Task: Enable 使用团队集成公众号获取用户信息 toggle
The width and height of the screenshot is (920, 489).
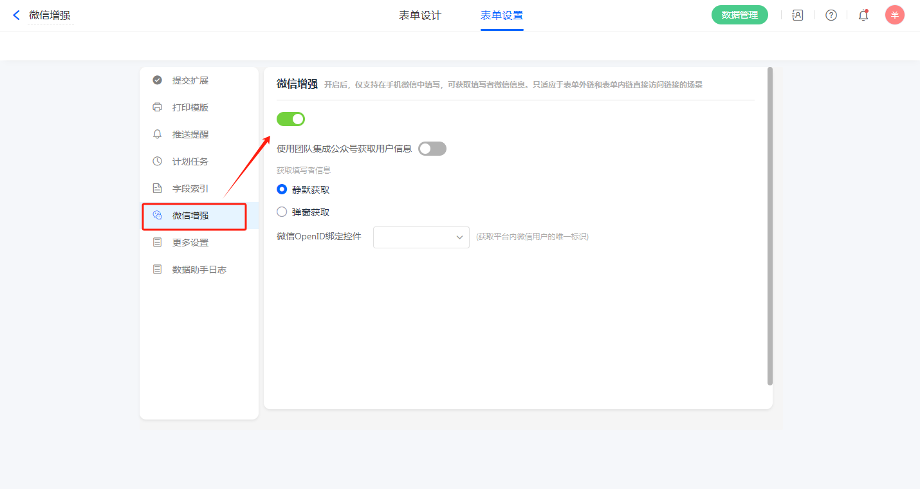Action: tap(432, 149)
